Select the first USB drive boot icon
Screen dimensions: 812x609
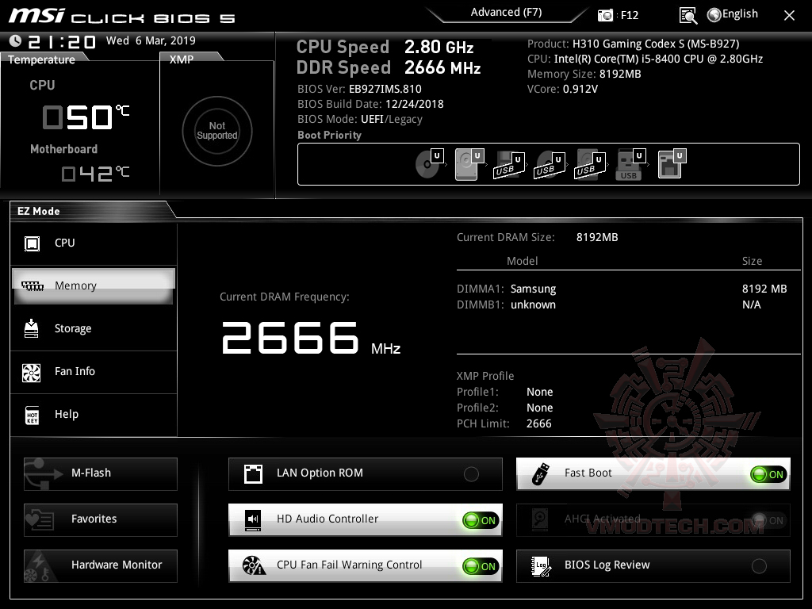(508, 165)
